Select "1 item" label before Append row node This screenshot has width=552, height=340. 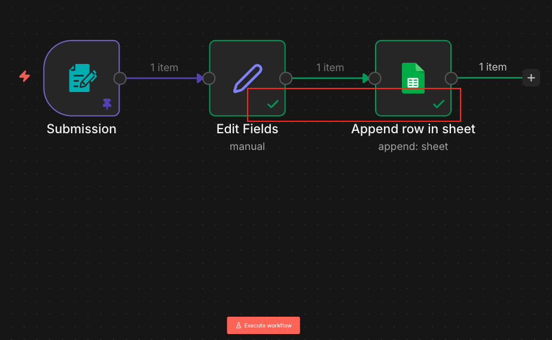tap(330, 68)
